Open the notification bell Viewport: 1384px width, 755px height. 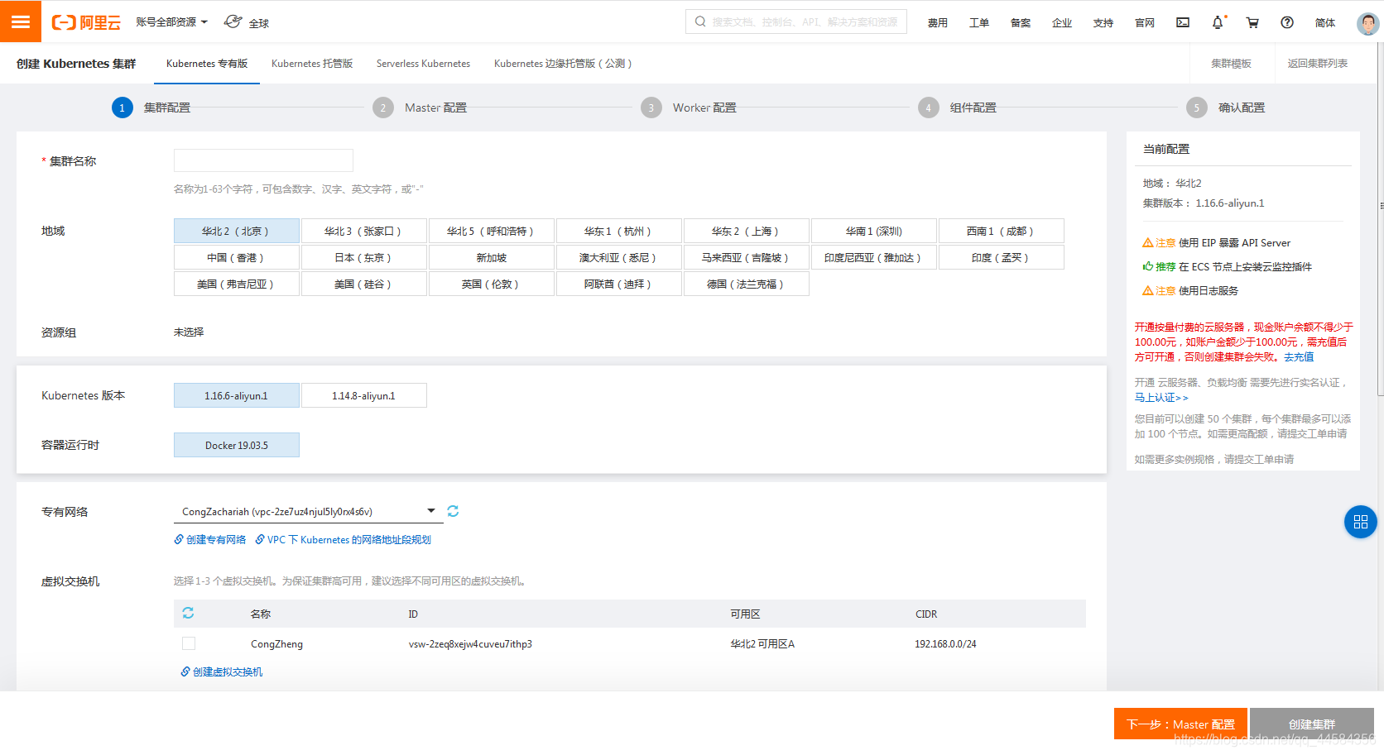point(1218,22)
